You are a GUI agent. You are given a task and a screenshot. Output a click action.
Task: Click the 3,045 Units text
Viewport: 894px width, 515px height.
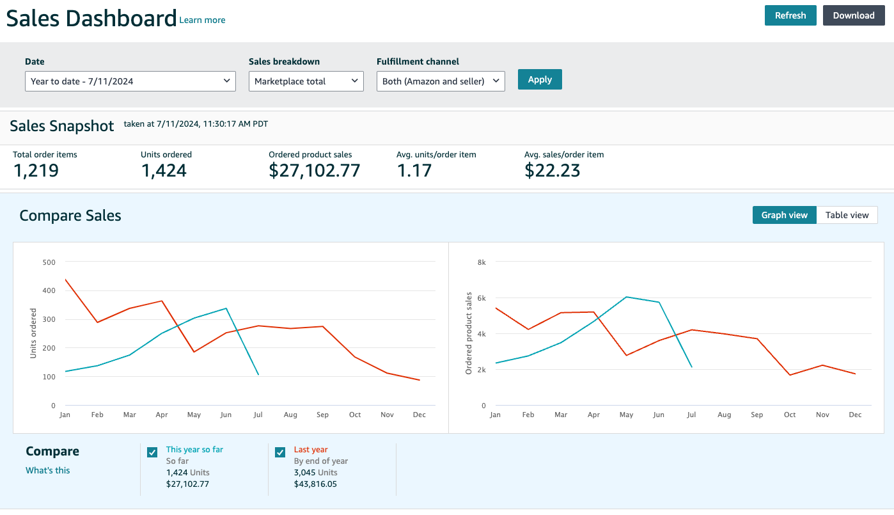pos(316,473)
